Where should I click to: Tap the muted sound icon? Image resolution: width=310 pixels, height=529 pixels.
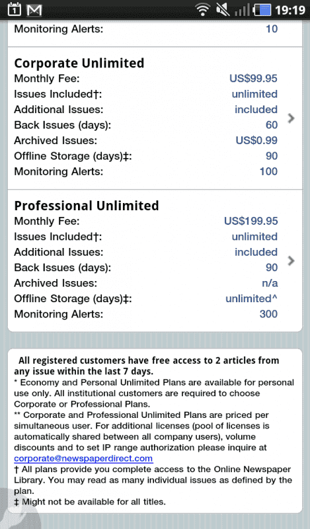pyautogui.click(x=223, y=9)
